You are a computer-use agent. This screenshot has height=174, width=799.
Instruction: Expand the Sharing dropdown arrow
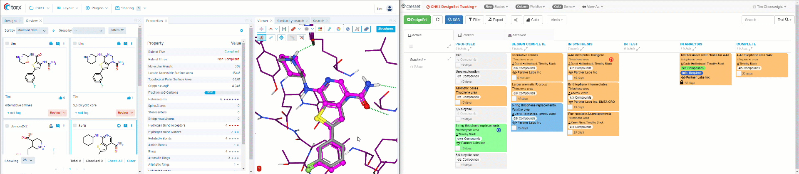click(x=145, y=8)
